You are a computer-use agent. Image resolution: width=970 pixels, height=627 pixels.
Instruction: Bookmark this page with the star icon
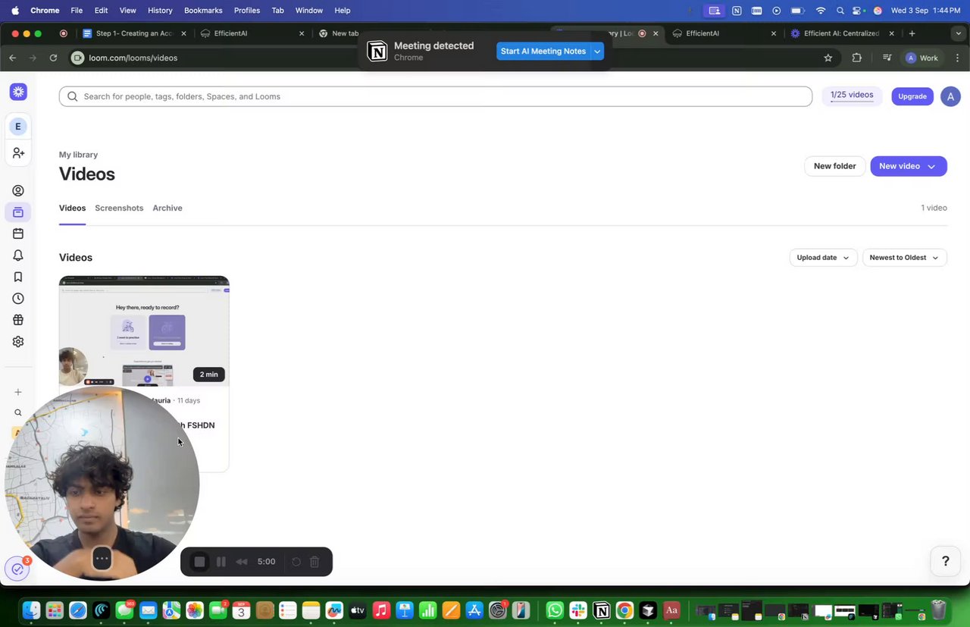click(828, 58)
